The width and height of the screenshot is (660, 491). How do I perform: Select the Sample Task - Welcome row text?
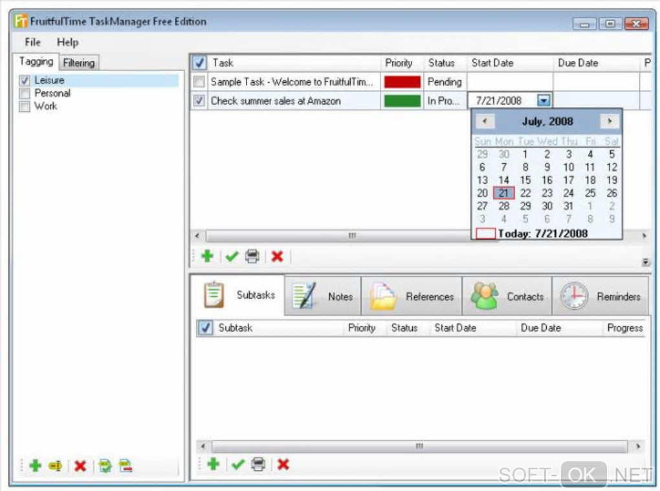[292, 82]
